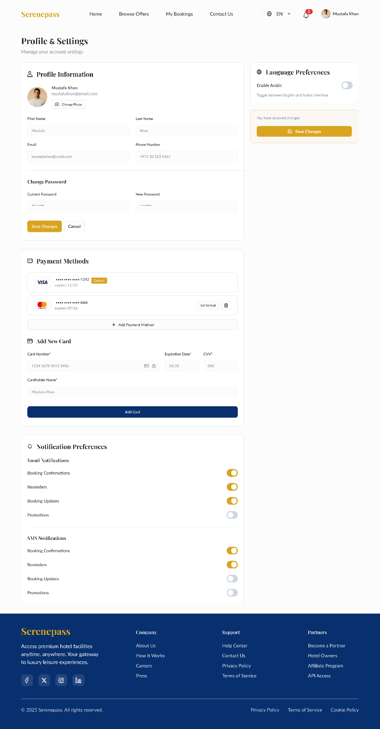
Task: Click the Phone Number input field
Action: (187, 156)
